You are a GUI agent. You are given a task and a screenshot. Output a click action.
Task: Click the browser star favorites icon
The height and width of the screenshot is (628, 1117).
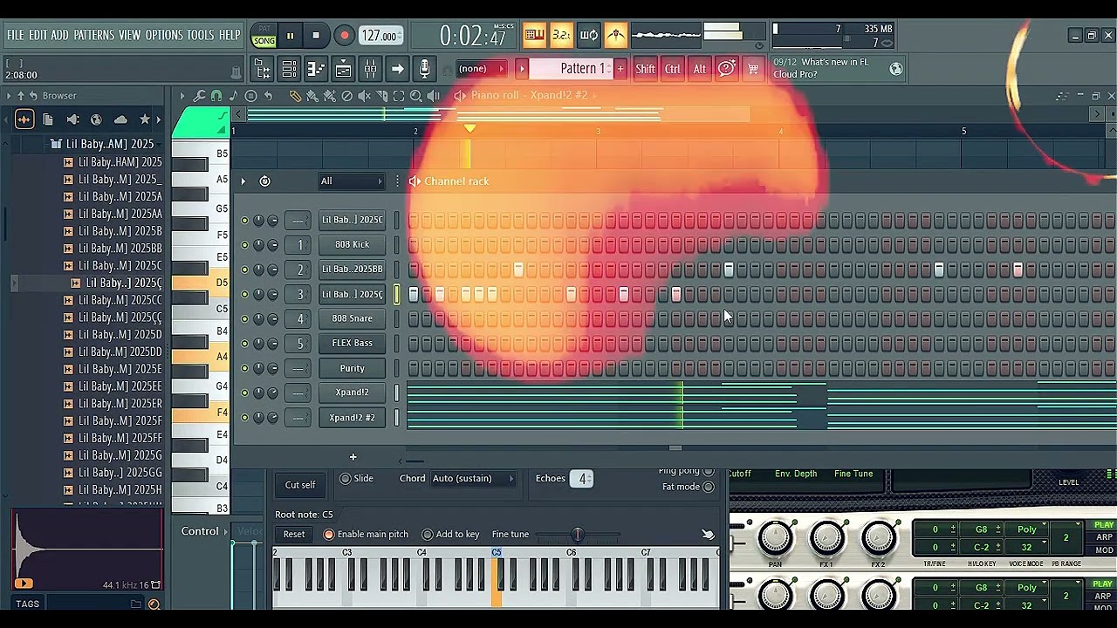(145, 119)
